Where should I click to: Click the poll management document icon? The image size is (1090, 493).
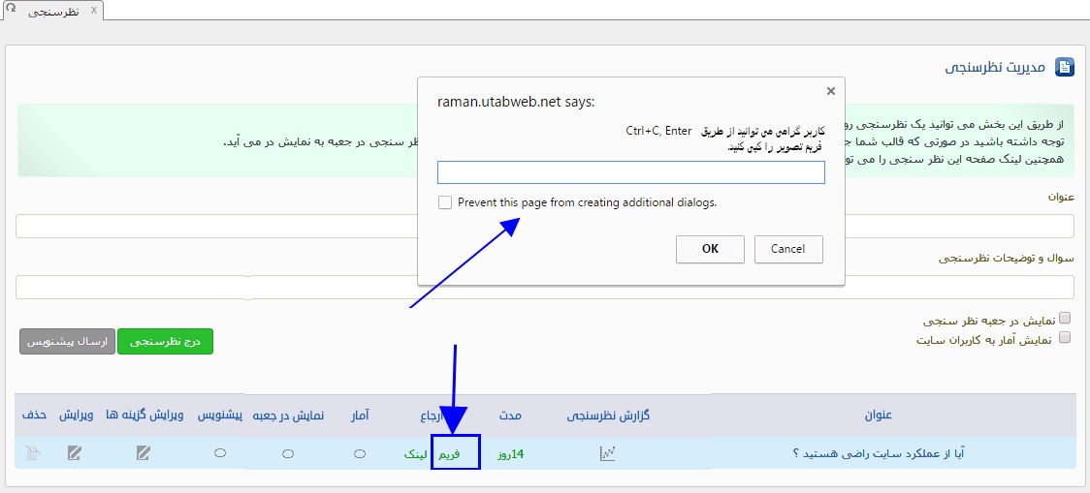pyautogui.click(x=1065, y=67)
